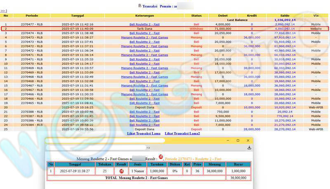Screen dimensions: 330x189
Task: Open Lihat Transaksi Lama2 link
Action: click(182, 133)
